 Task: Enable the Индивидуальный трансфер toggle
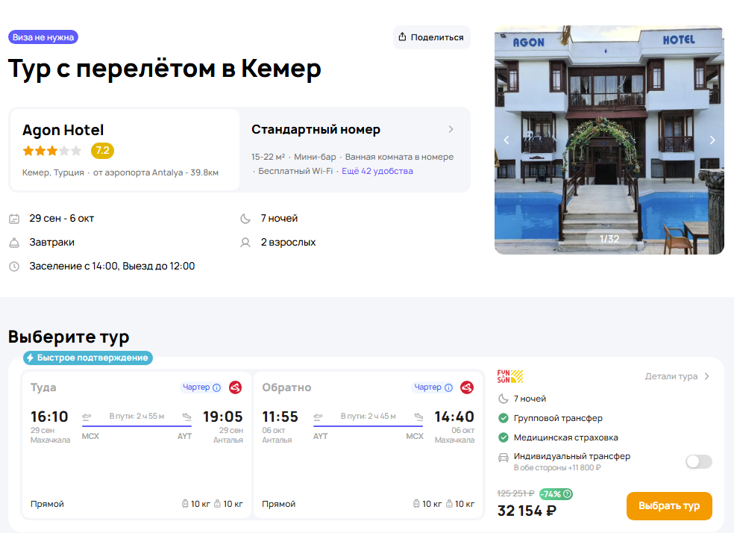coord(698,461)
